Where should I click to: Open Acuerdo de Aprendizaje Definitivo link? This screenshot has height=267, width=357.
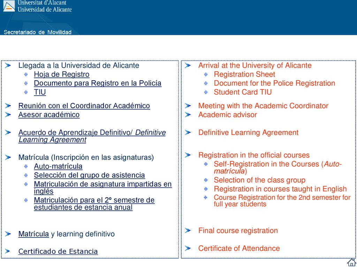pos(92,136)
